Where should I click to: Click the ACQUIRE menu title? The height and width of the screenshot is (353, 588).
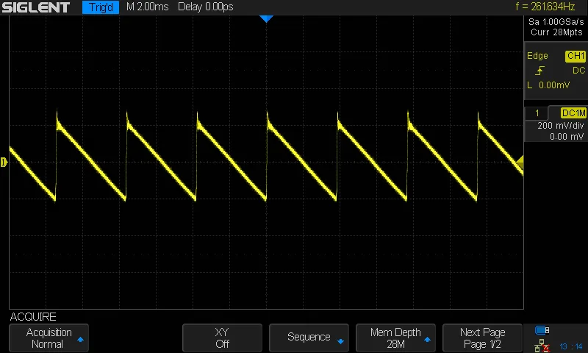coord(33,317)
